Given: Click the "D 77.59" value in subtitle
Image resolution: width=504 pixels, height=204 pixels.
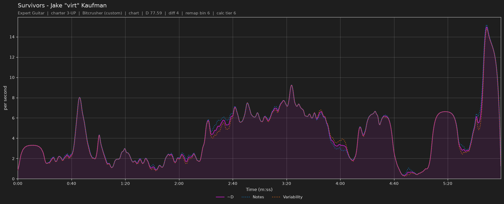Looking at the screenshot, I should click(x=154, y=13).
